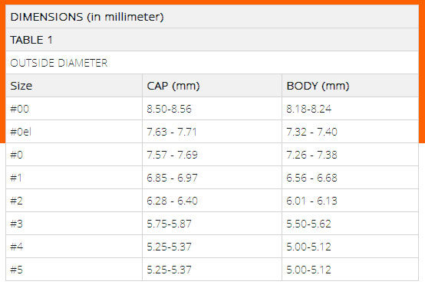Click the OUTSIDE DIAMETER label

59,63
